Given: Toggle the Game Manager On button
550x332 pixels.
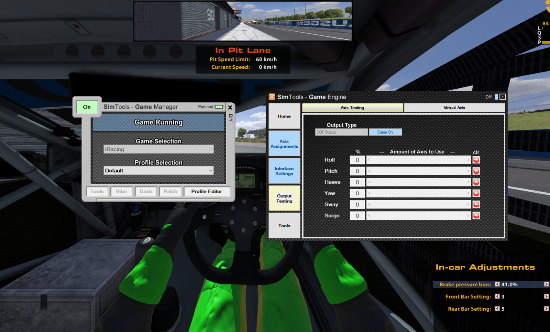Looking at the screenshot, I should click(87, 107).
